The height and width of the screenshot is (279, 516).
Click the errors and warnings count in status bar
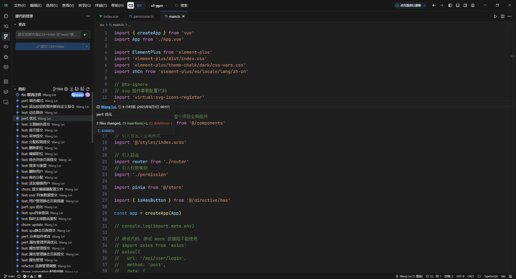coord(30,276)
